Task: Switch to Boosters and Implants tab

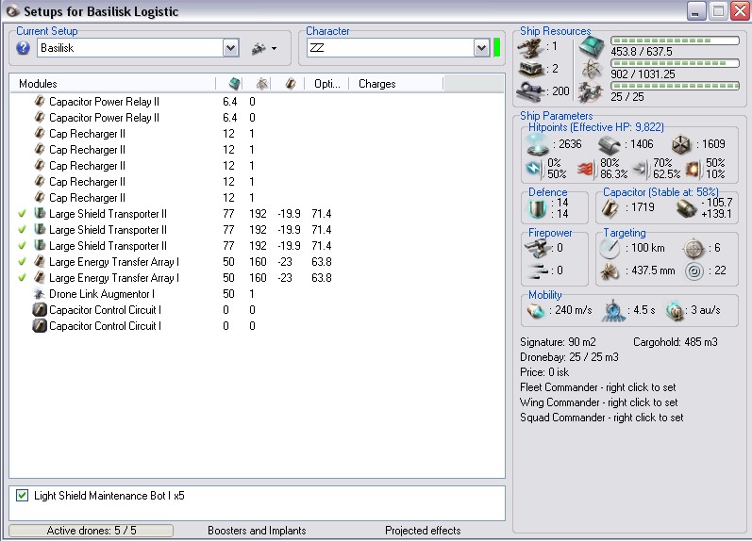Action: coord(257,531)
